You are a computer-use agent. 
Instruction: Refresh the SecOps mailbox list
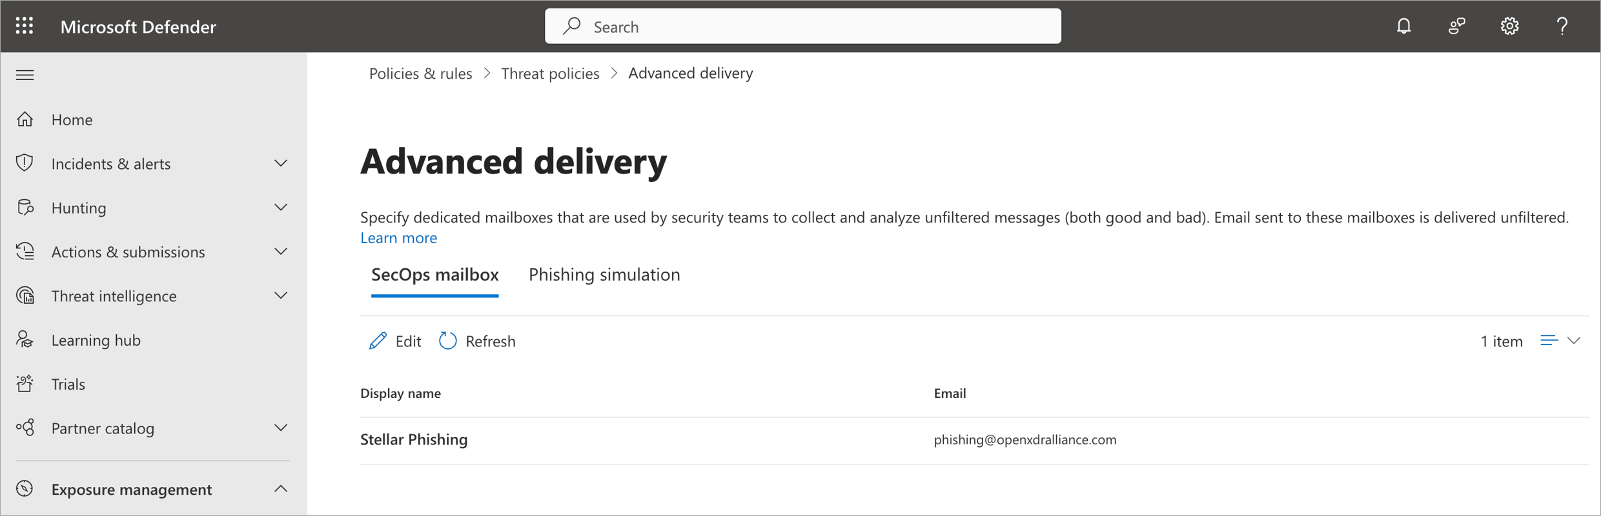(477, 341)
